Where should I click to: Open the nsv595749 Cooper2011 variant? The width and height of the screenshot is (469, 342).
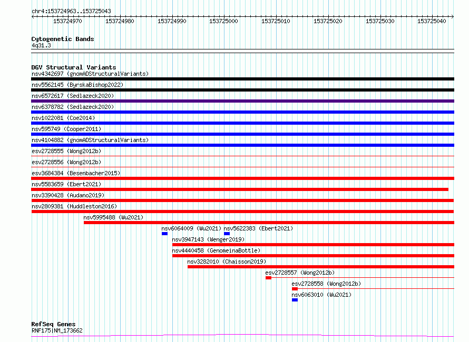point(66,129)
